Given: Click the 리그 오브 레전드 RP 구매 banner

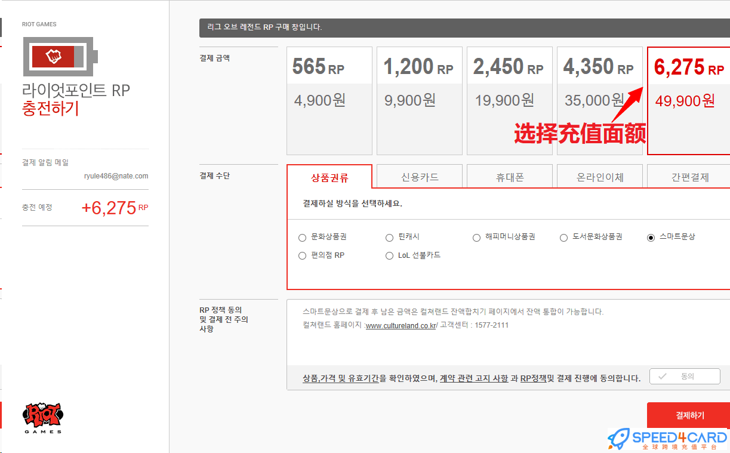Looking at the screenshot, I should tap(464, 27).
